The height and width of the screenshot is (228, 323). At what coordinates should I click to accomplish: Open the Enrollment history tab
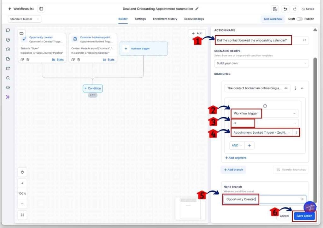[165, 19]
